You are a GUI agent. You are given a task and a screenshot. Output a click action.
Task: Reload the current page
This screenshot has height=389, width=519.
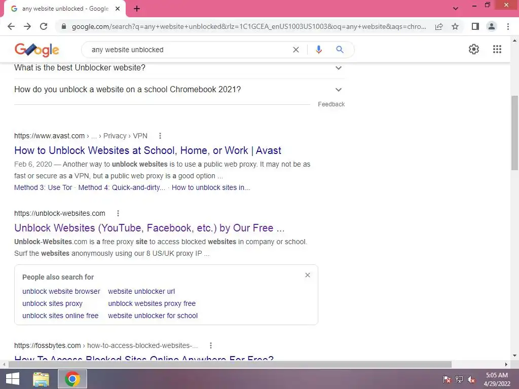(x=44, y=26)
